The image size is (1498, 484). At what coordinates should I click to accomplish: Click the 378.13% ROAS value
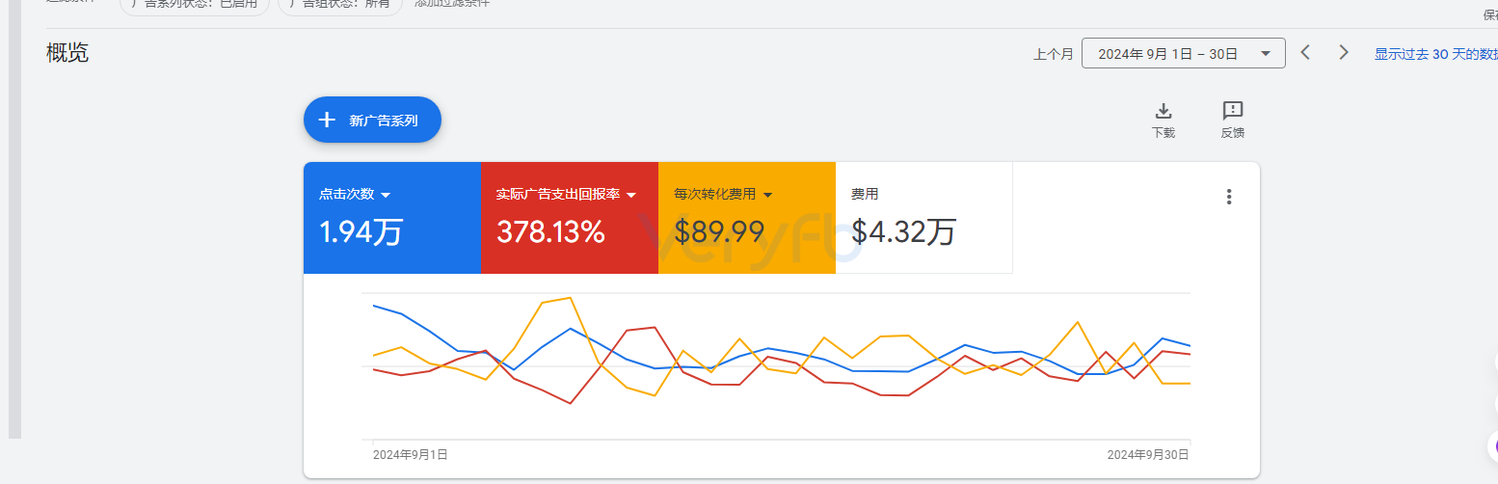[550, 232]
